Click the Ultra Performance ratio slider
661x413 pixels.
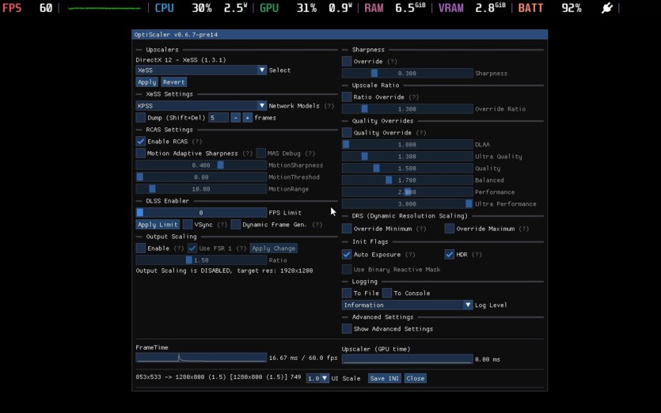click(x=407, y=203)
